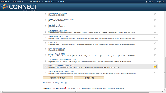Tick the Law Clerk - 1048 checkbox
The width and height of the screenshot is (166, 93).
(46, 26)
